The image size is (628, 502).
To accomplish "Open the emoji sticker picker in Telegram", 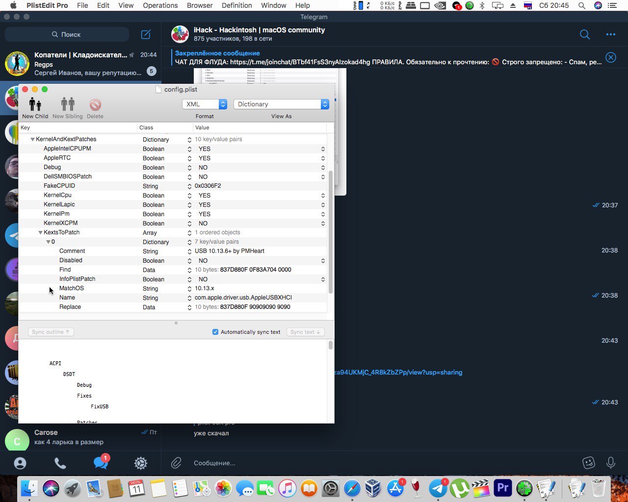I will pyautogui.click(x=588, y=463).
